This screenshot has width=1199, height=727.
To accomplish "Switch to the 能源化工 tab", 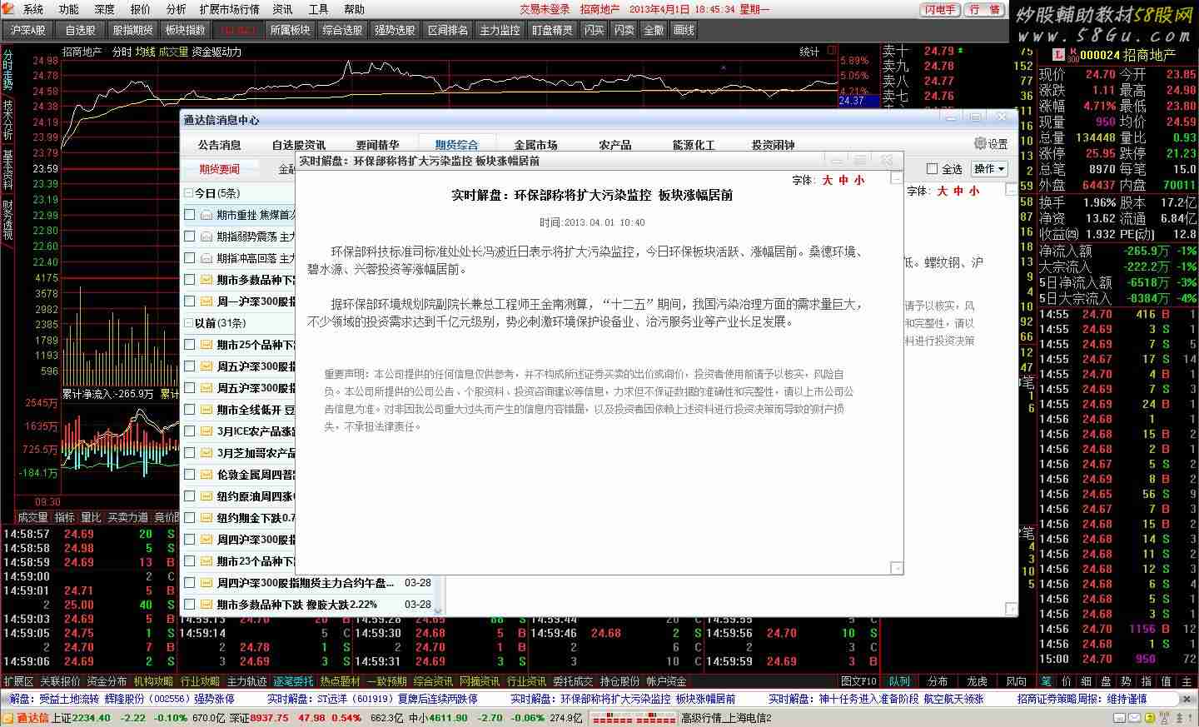I will pos(694,145).
